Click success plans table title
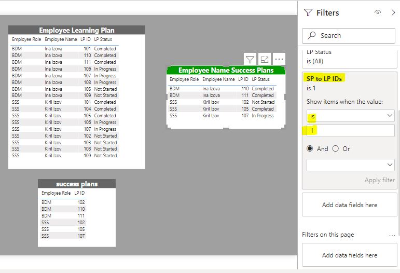 tap(77, 184)
